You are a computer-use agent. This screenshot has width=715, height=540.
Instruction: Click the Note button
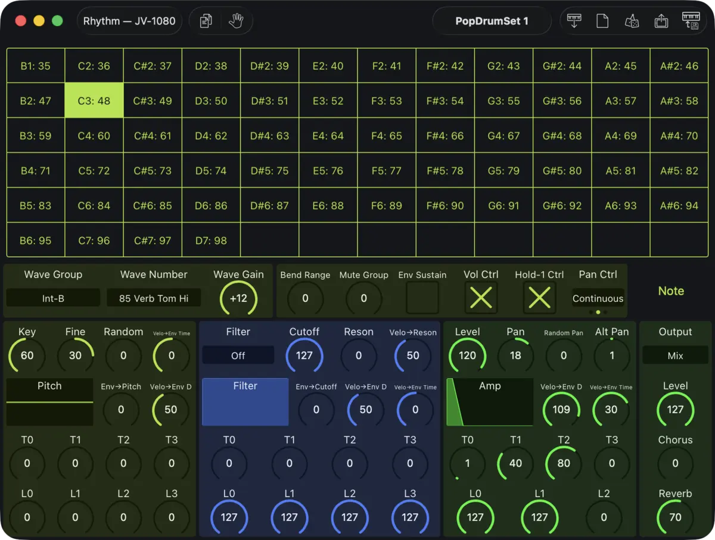tap(671, 291)
